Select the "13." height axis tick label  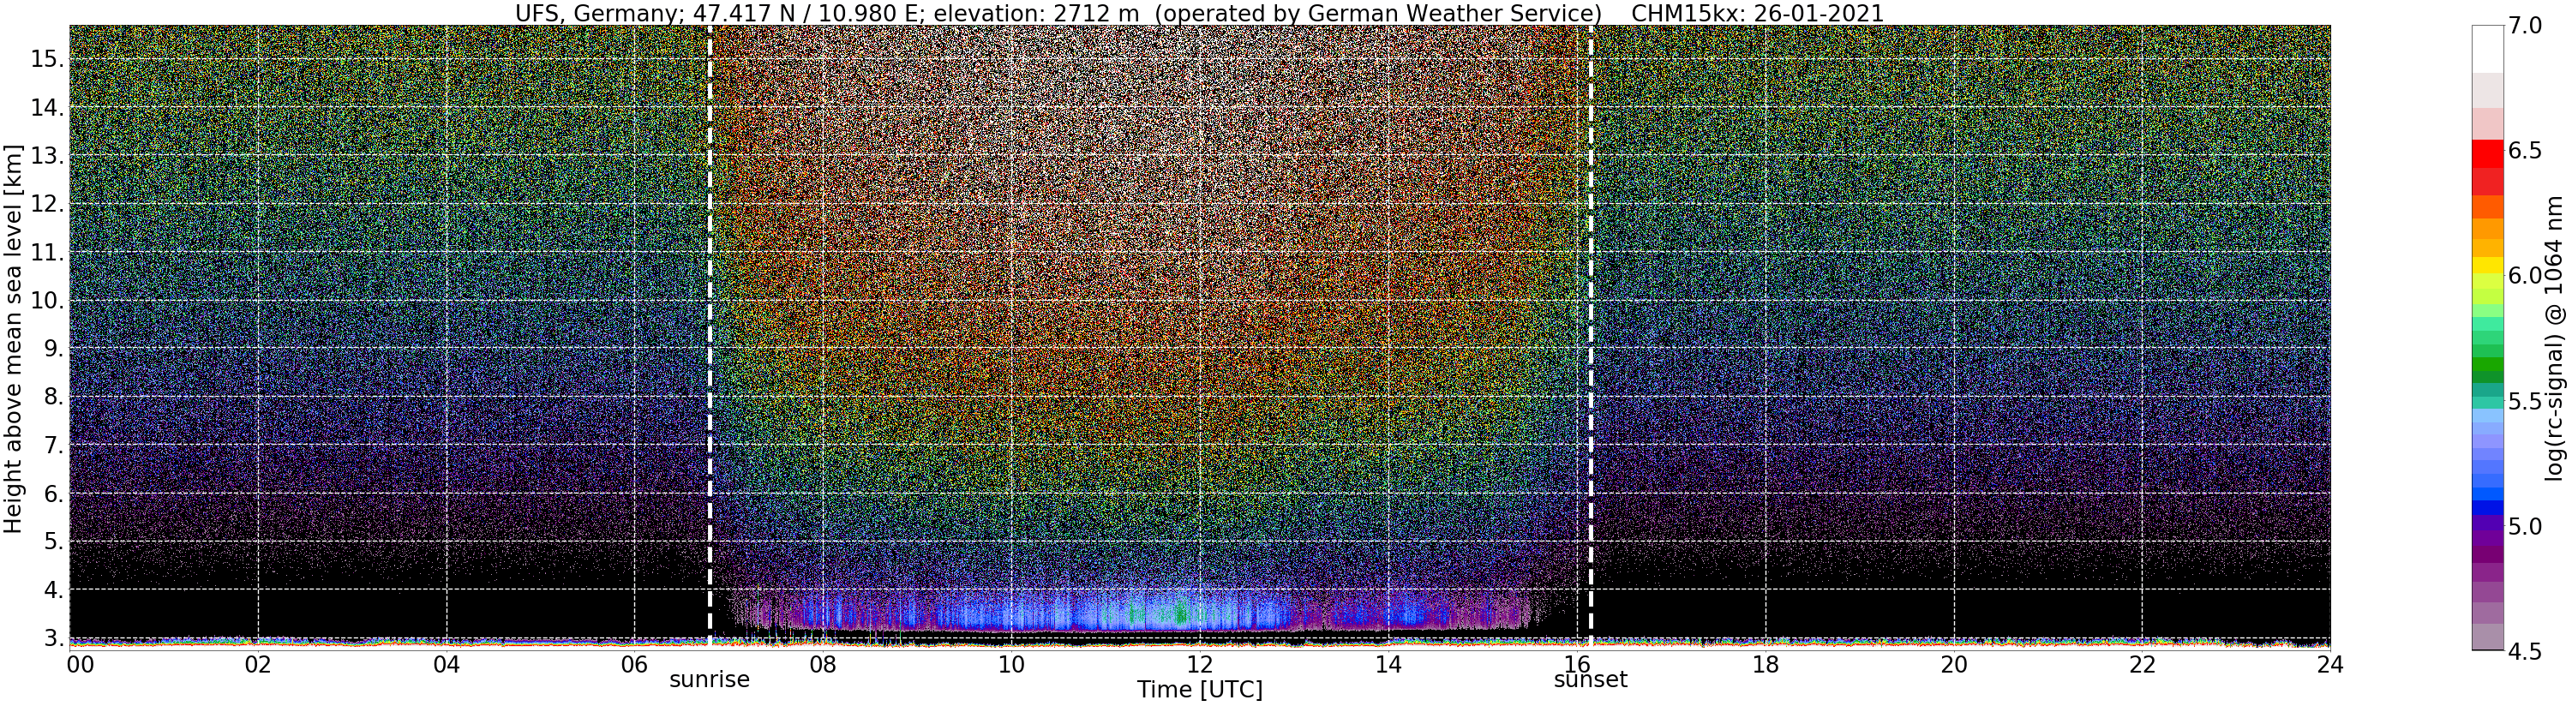pyautogui.click(x=47, y=156)
